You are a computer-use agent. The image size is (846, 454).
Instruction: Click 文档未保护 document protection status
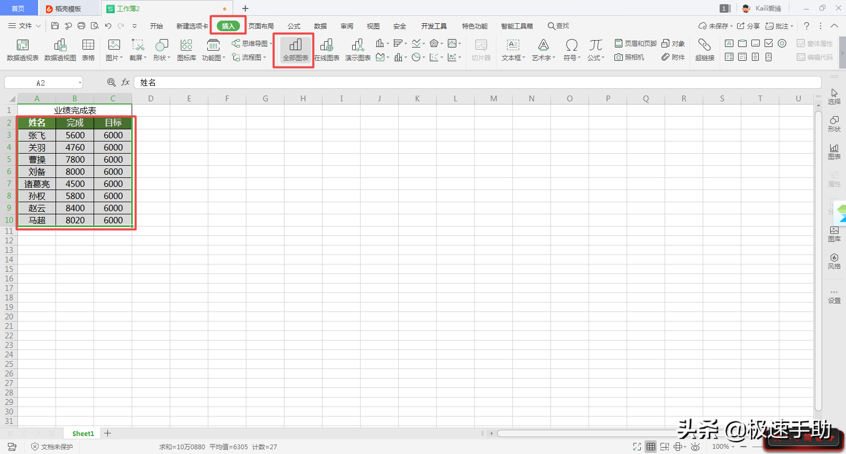click(x=52, y=447)
